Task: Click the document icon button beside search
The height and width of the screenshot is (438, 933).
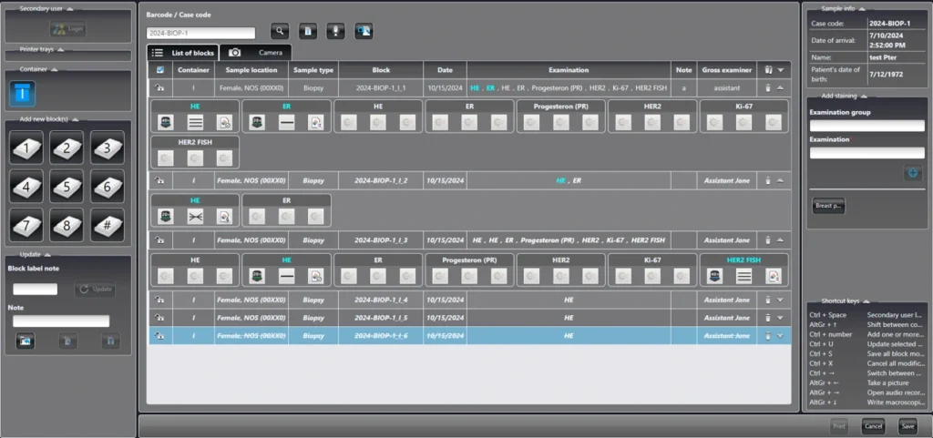Action: pyautogui.click(x=308, y=31)
